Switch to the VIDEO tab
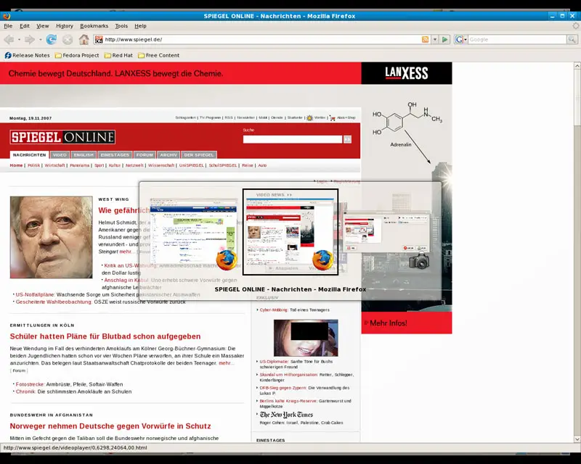This screenshot has height=464, width=581. click(60, 154)
